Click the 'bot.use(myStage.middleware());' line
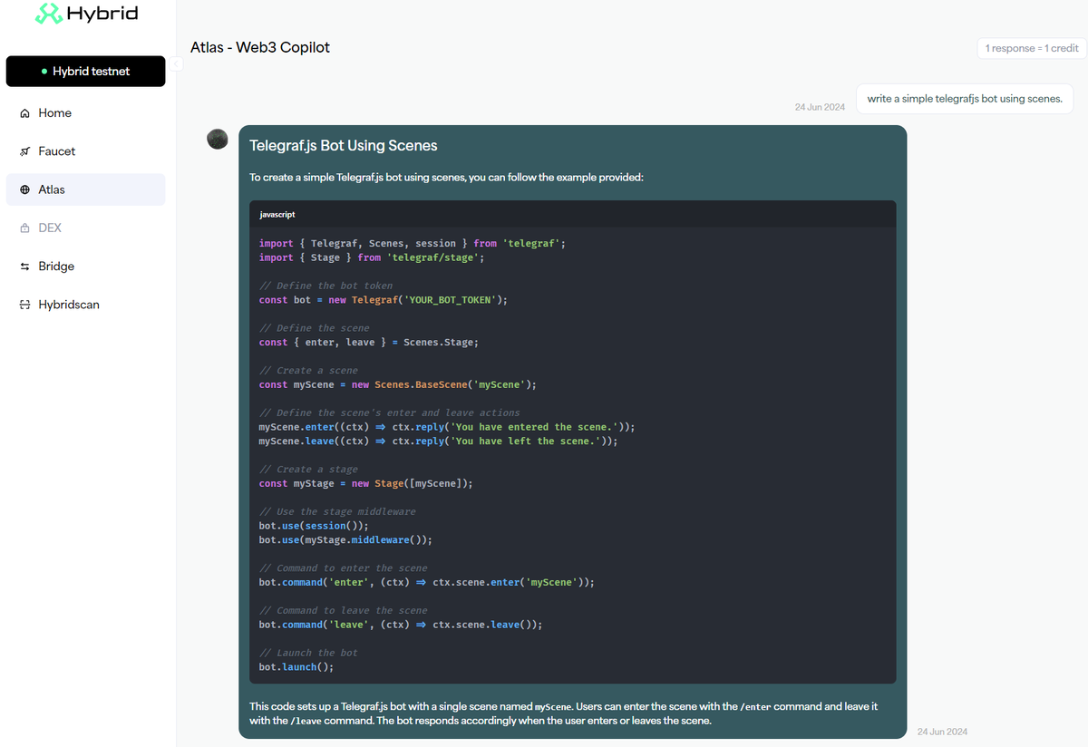Viewport: 1088px width, 747px height. point(345,540)
